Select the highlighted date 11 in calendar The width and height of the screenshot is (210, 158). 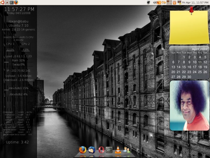click(x=200, y=62)
